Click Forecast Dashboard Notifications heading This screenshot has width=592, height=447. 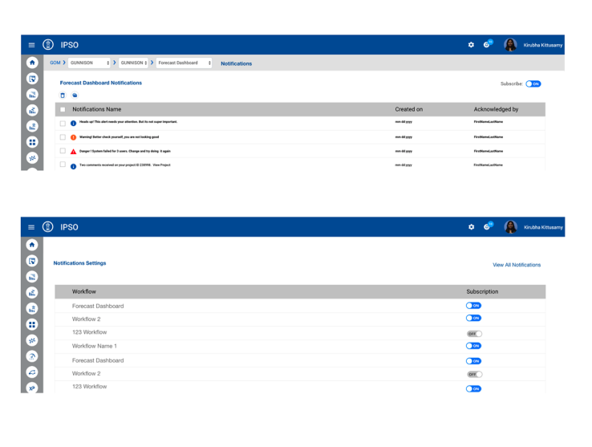[101, 83]
